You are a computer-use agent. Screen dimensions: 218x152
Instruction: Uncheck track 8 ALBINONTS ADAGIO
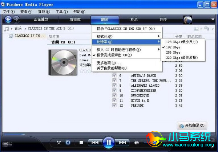click(x=114, y=86)
